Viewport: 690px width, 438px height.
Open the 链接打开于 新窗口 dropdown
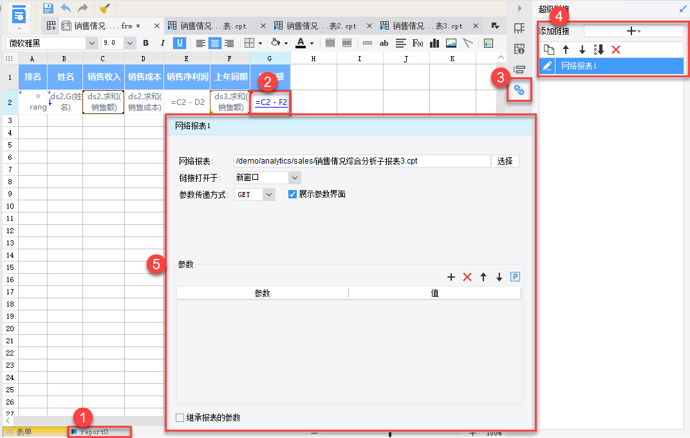[267, 177]
